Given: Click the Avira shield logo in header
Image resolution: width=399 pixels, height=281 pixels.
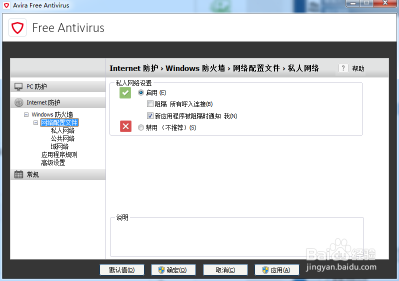Looking at the screenshot, I should click(x=17, y=27).
